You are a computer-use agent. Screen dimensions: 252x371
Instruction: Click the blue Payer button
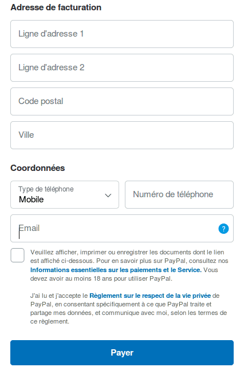pos(122,353)
